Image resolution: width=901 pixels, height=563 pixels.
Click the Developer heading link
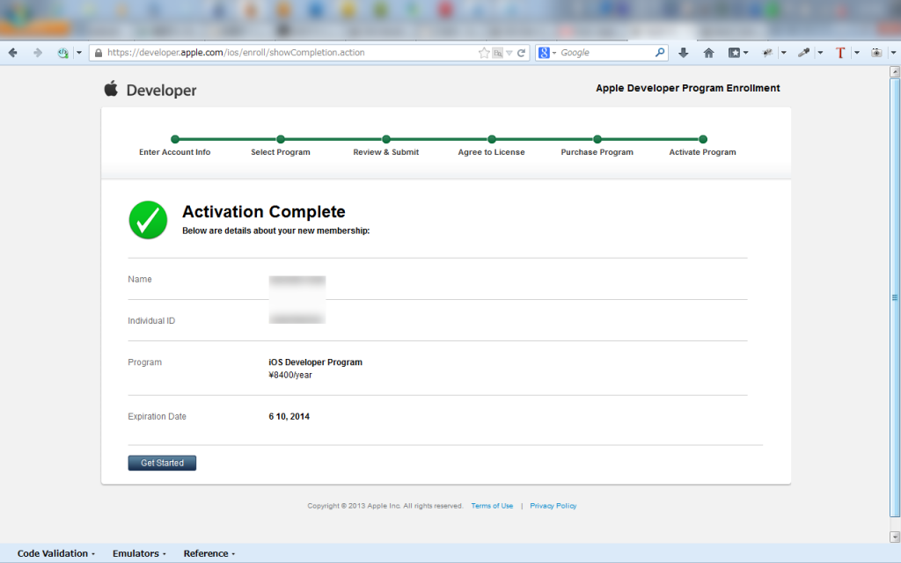(x=162, y=91)
